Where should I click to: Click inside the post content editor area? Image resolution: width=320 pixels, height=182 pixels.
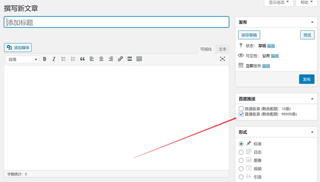(x=117, y=118)
